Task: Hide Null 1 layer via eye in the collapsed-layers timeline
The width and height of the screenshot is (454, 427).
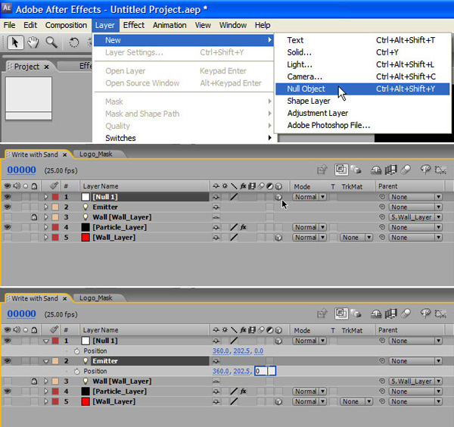Action: 8,197
